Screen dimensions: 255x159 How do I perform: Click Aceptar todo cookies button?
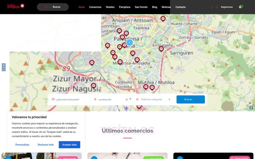pyautogui.click(x=69, y=145)
